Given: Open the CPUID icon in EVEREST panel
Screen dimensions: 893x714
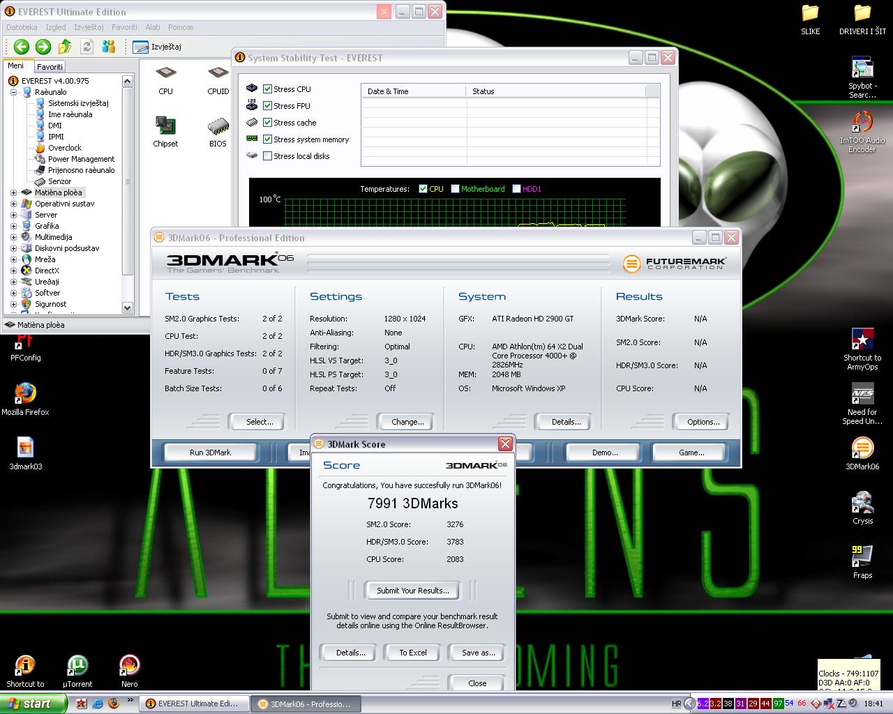Looking at the screenshot, I should coord(218,81).
